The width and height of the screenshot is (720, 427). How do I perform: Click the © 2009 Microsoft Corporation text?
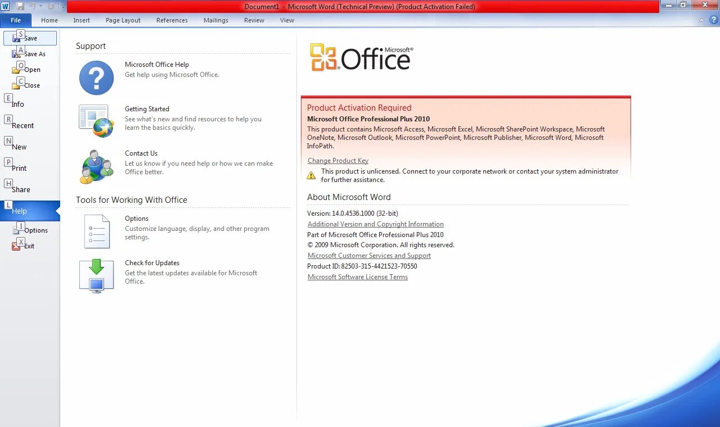coord(381,245)
